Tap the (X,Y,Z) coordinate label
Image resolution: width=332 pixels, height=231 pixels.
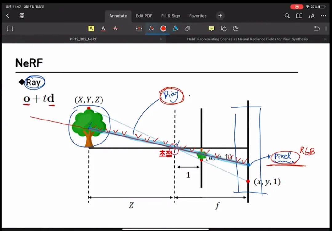[89, 99]
